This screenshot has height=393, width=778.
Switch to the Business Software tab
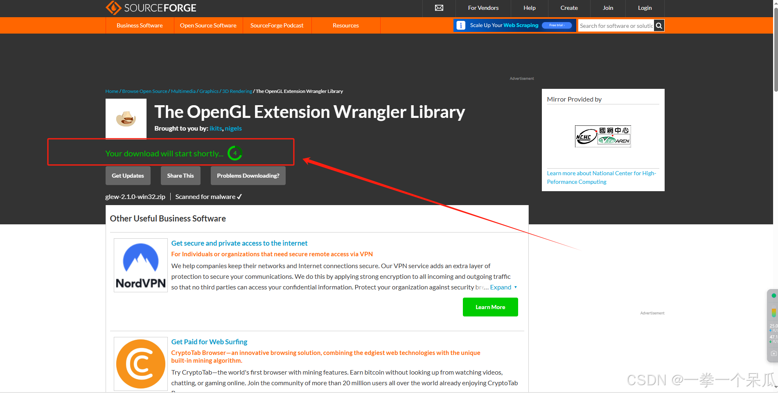140,25
